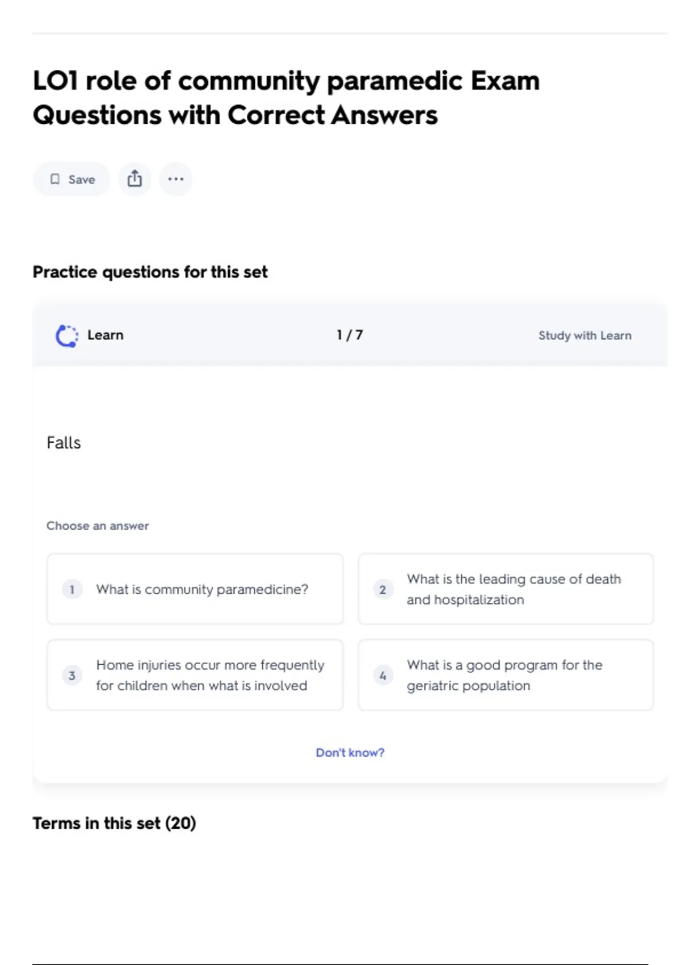Click the number 4 answer badge
The width and height of the screenshot is (681, 965).
[x=382, y=675]
